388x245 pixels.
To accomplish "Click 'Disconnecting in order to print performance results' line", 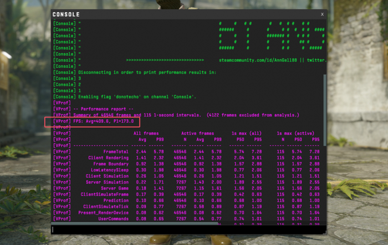I will [x=147, y=73].
